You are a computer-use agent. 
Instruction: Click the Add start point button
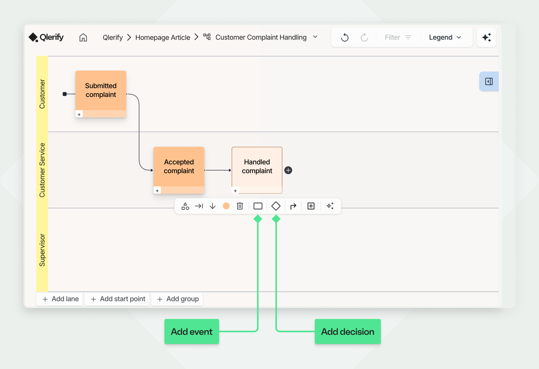[x=117, y=299]
